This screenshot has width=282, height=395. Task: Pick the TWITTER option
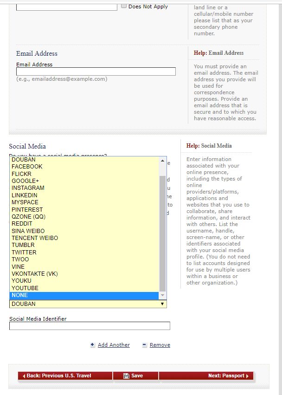click(84, 253)
